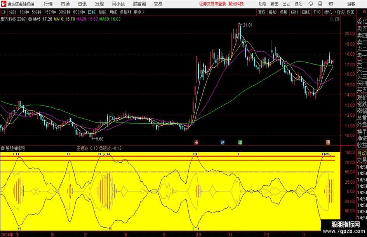
Task: Click the customer service headset icon
Action: 311,4
